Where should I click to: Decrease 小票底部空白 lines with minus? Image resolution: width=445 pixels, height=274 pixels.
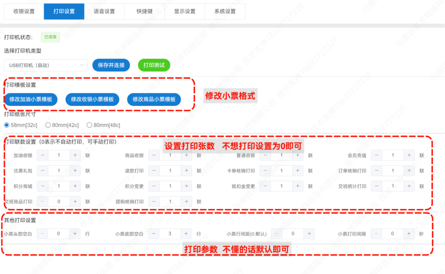(153, 234)
